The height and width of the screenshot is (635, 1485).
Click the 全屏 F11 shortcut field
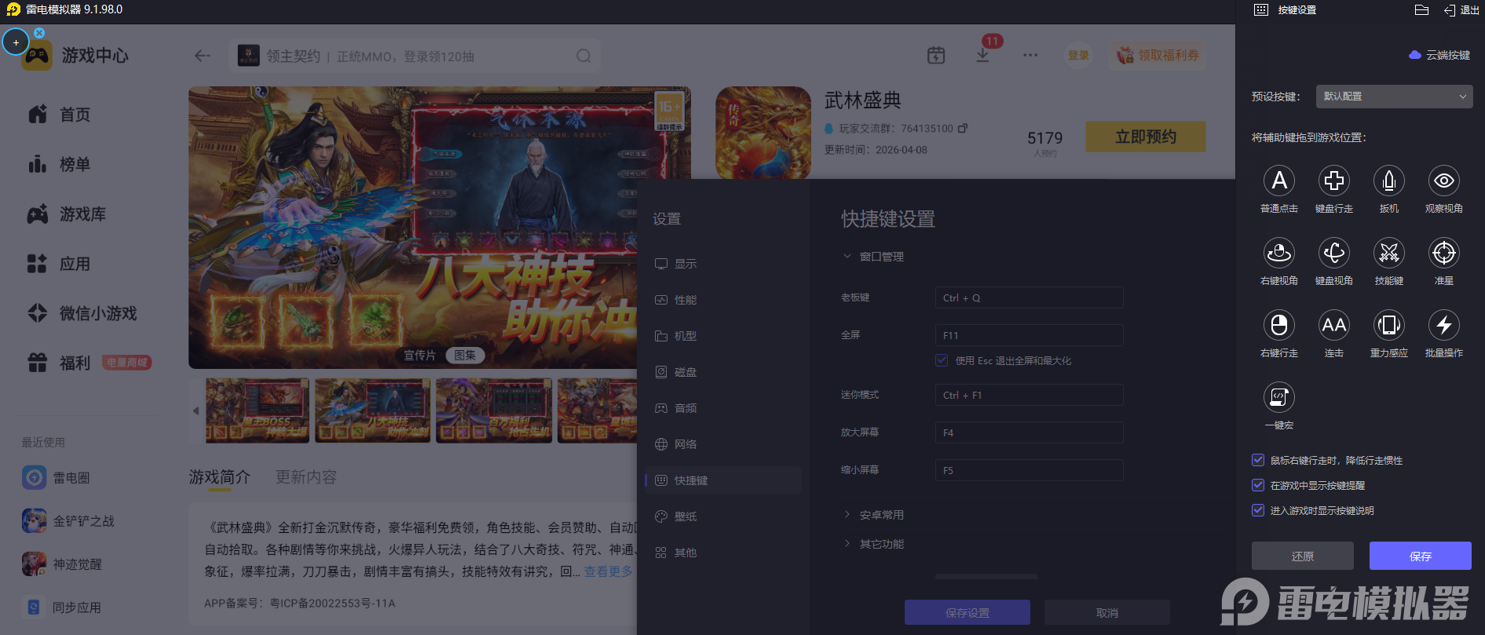1029,335
